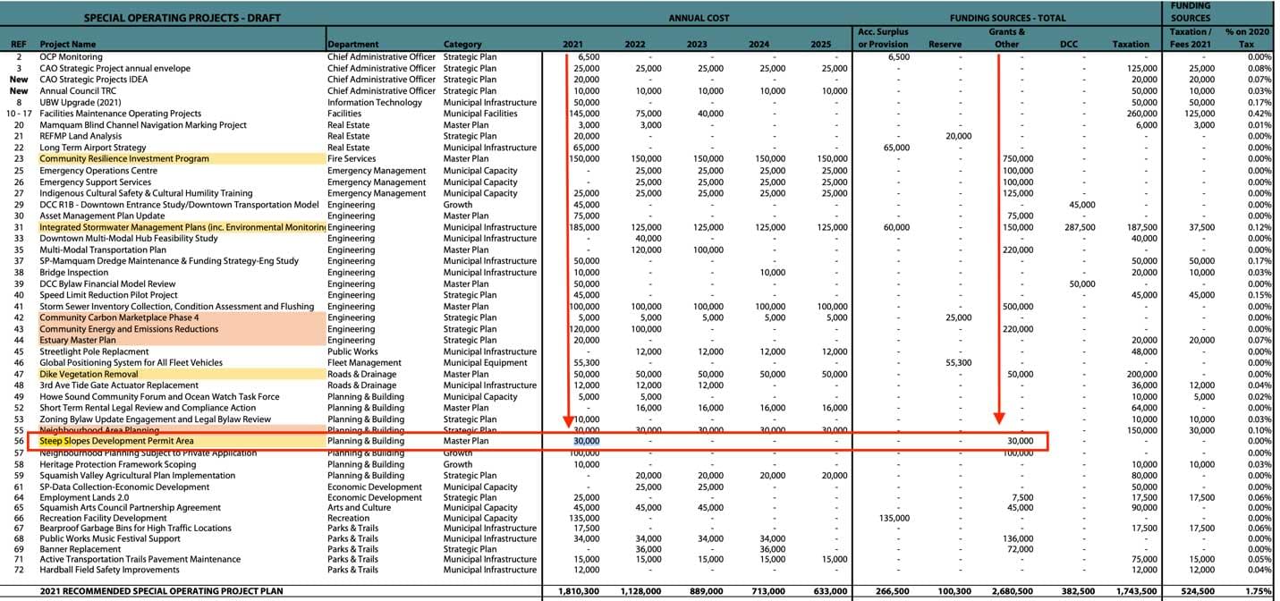Click the "Annual Council TRC" project name
This screenshot has height=601, width=1280.
coord(79,90)
